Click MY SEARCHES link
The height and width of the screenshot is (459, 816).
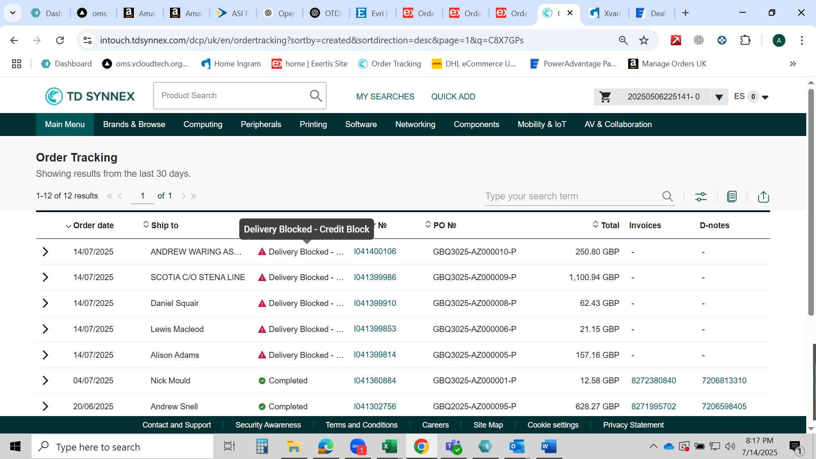385,96
